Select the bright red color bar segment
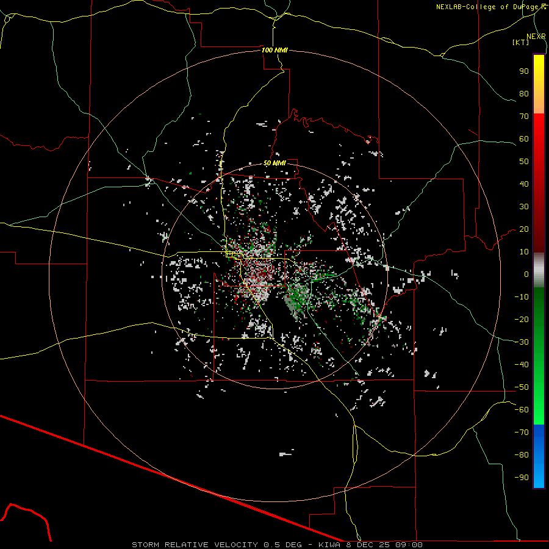This screenshot has height=549, width=549. [539, 128]
